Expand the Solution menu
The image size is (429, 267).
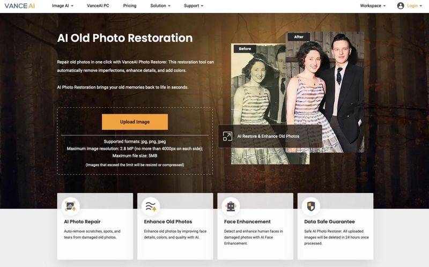[x=160, y=6]
